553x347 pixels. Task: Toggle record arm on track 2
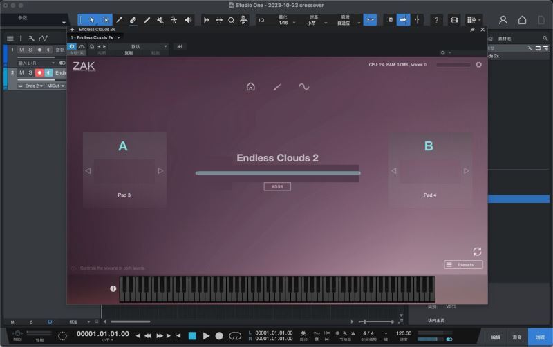[x=39, y=72]
